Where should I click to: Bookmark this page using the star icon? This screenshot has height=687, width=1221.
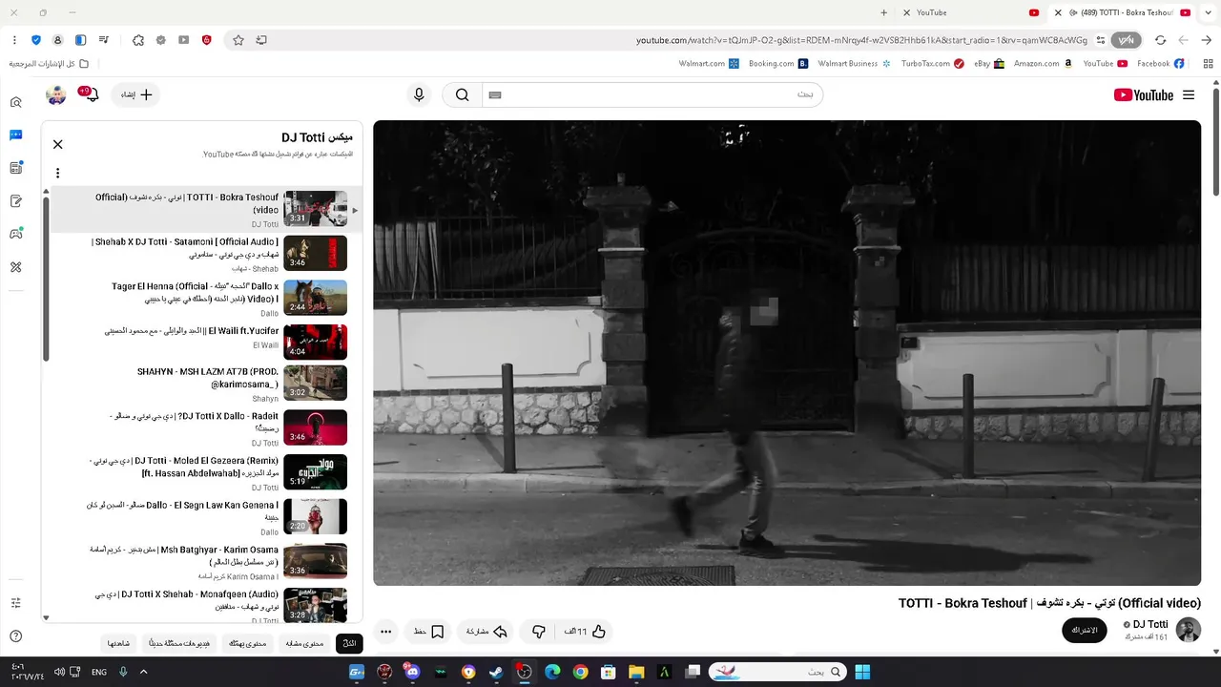click(x=238, y=40)
